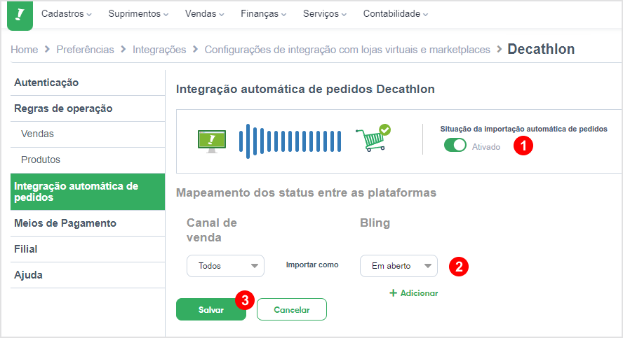
Task: Select Meios de Pagamento in sidebar
Action: point(88,223)
